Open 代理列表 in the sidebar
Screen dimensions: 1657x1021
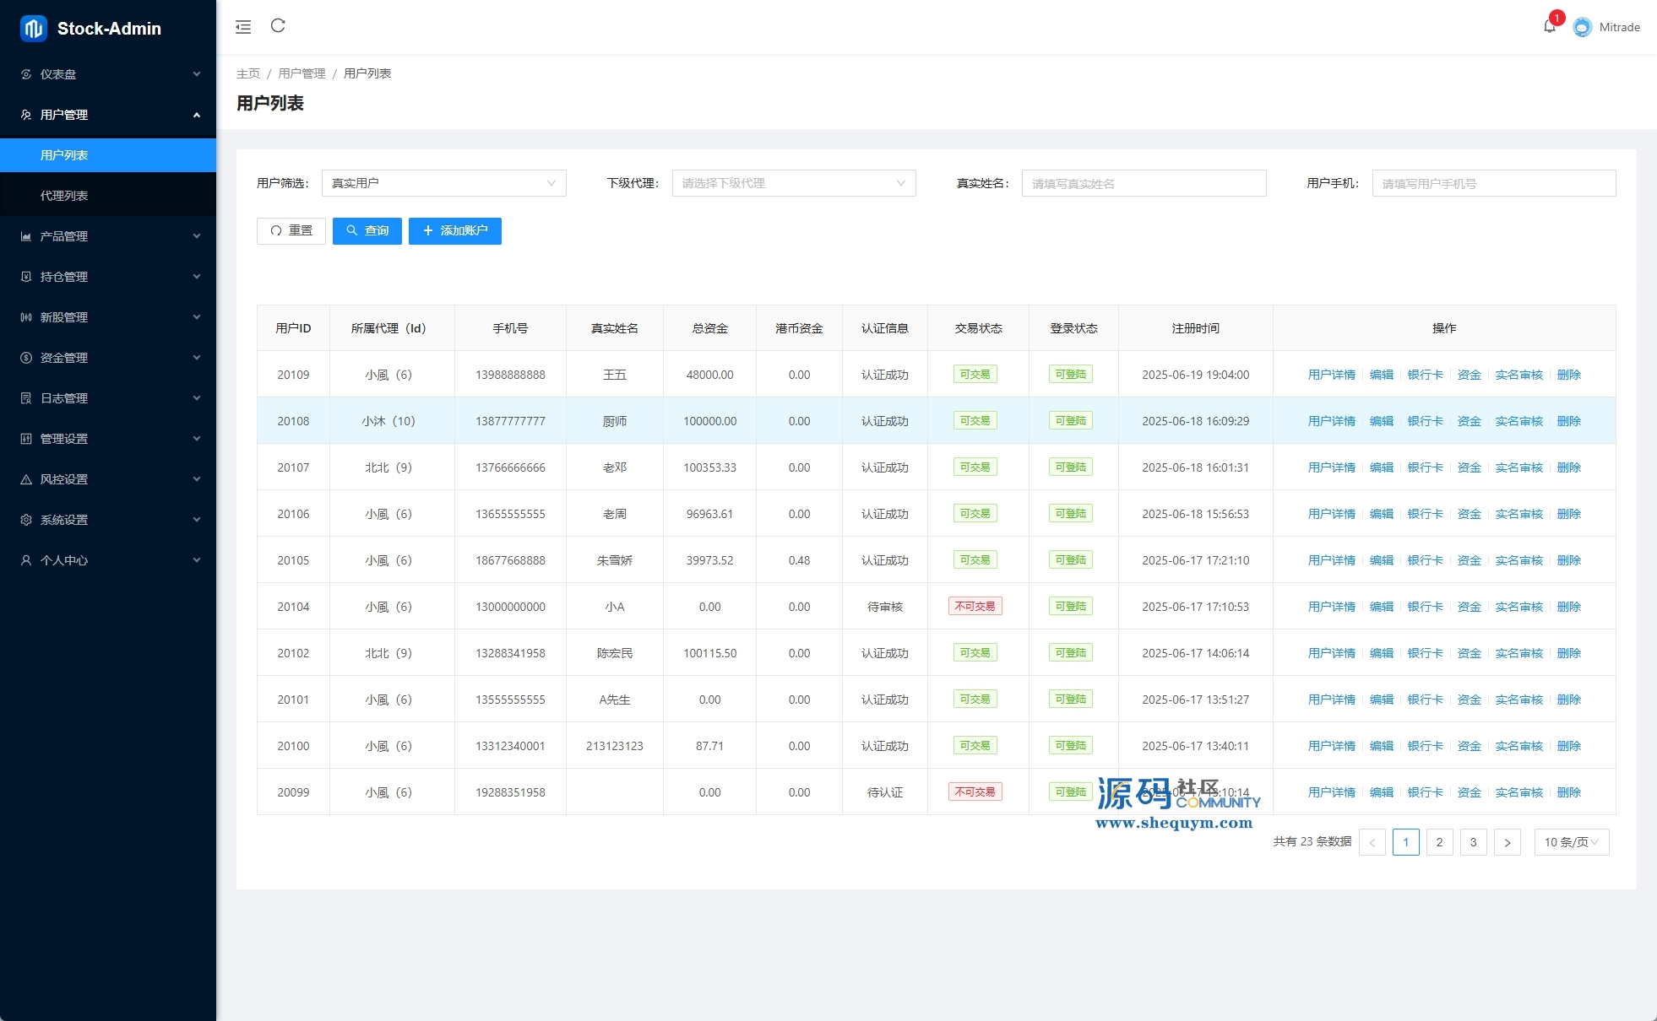(x=64, y=196)
